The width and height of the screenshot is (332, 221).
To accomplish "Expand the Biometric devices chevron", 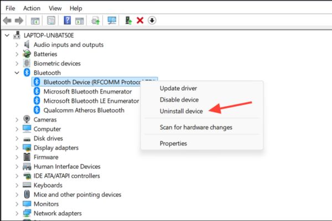I will pyautogui.click(x=17, y=64).
